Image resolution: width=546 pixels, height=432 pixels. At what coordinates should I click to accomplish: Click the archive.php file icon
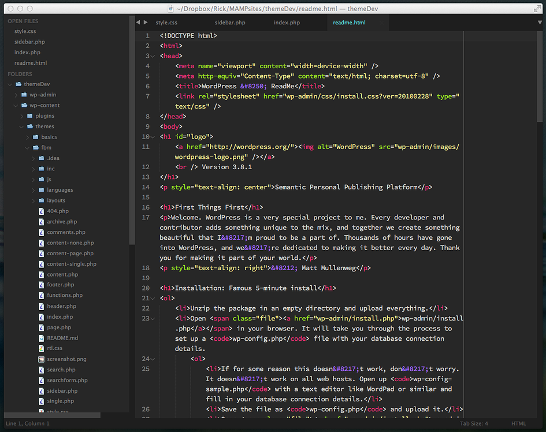[41, 222]
